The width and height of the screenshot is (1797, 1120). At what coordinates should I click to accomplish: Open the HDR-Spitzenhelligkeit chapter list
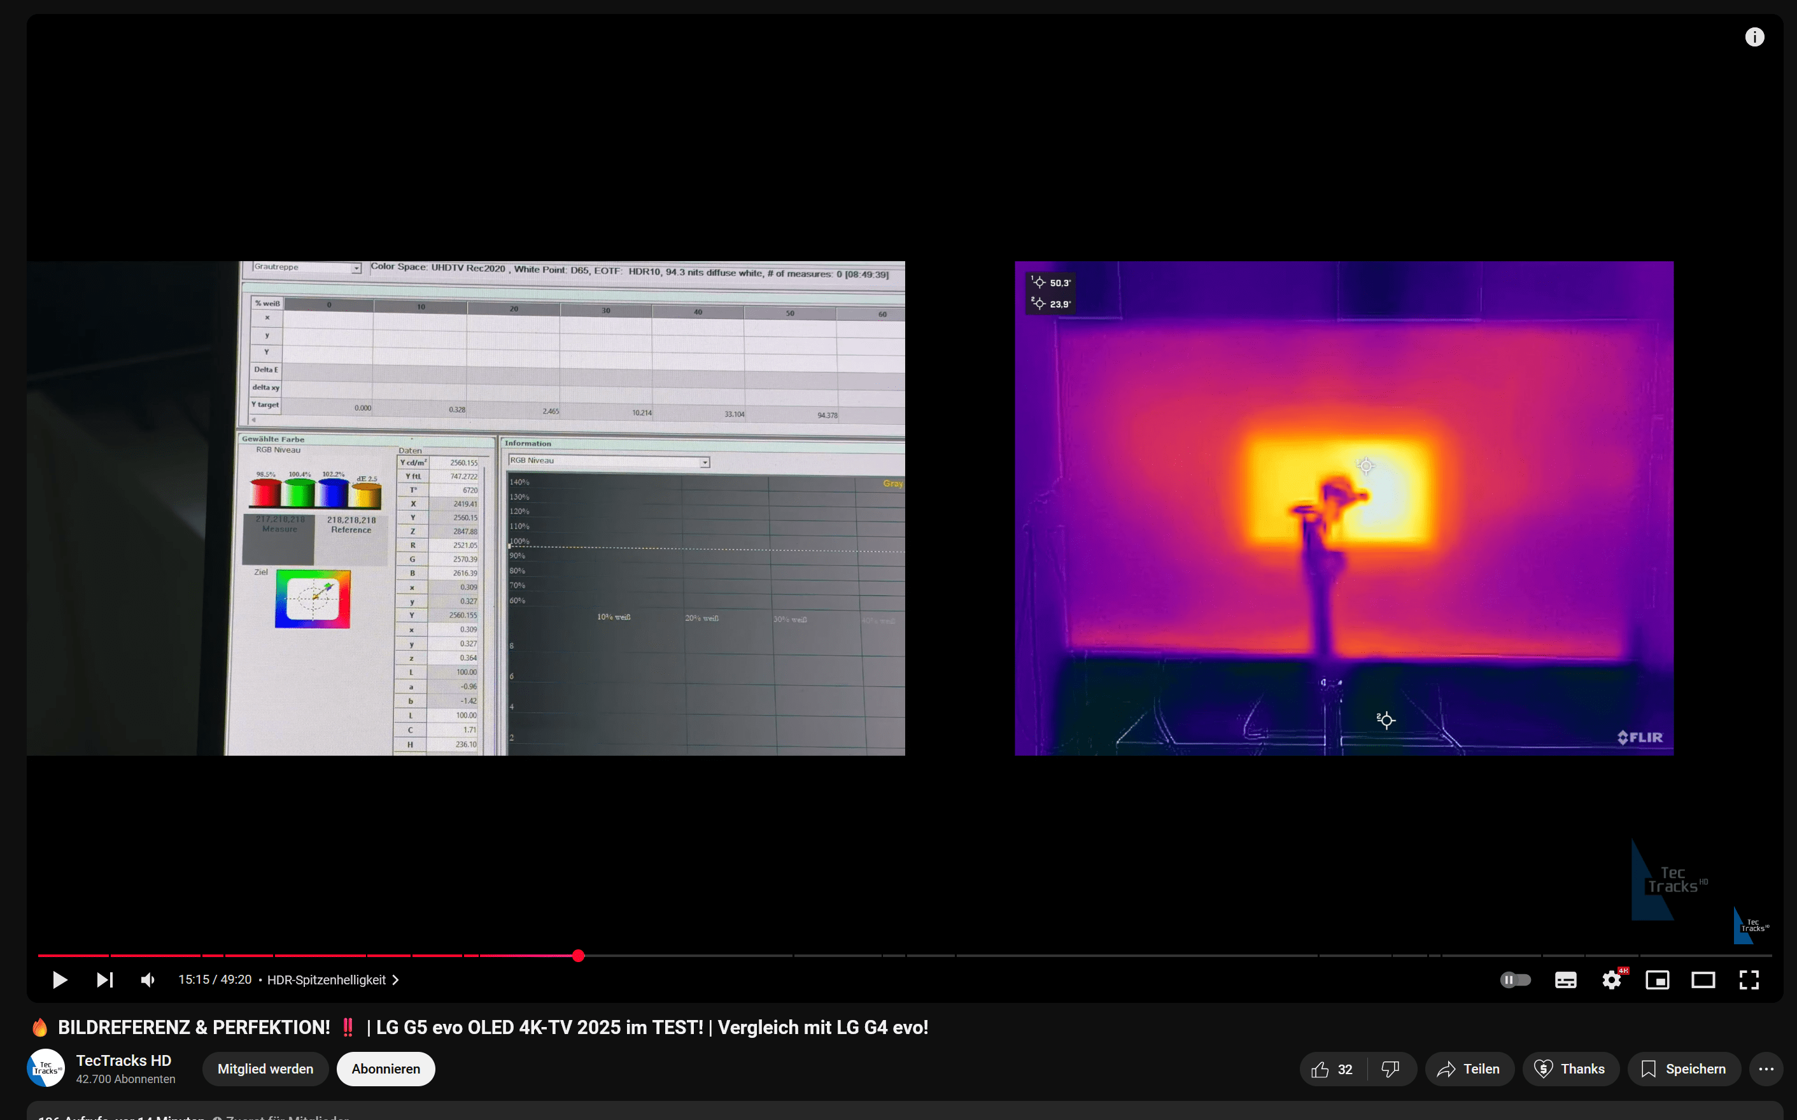(x=332, y=980)
